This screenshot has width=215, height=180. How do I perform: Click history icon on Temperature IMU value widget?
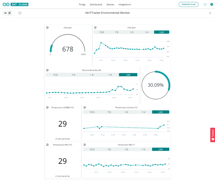(47, 145)
